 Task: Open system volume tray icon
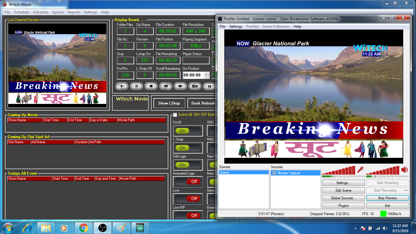click(385, 228)
